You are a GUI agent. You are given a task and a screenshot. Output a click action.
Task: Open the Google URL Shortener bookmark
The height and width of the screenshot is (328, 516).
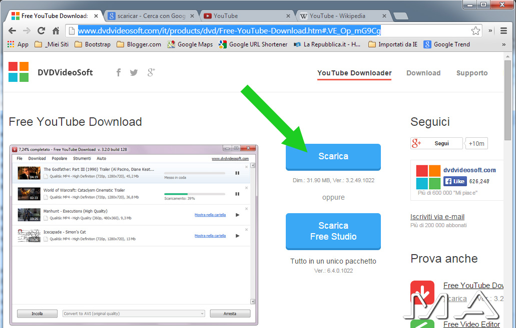pyautogui.click(x=253, y=44)
